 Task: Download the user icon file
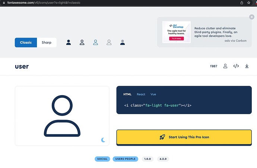[x=247, y=67]
